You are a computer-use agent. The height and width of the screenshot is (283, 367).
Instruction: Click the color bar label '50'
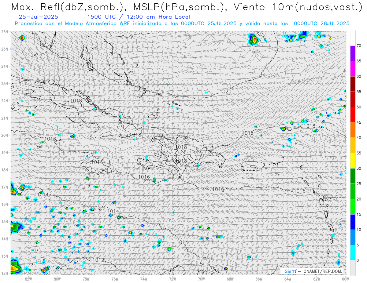click(359, 107)
